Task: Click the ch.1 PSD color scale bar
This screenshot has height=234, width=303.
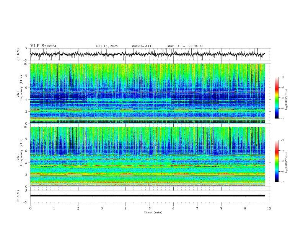Action: [277, 97]
